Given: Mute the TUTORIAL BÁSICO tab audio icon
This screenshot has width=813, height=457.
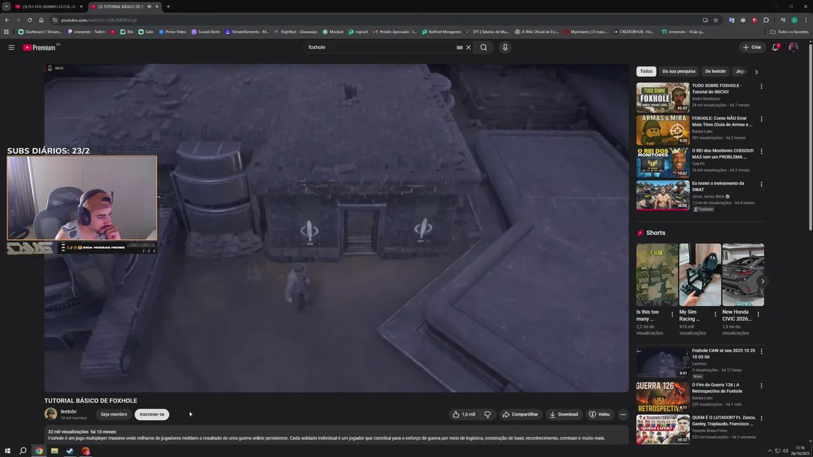Looking at the screenshot, I should (x=149, y=6).
